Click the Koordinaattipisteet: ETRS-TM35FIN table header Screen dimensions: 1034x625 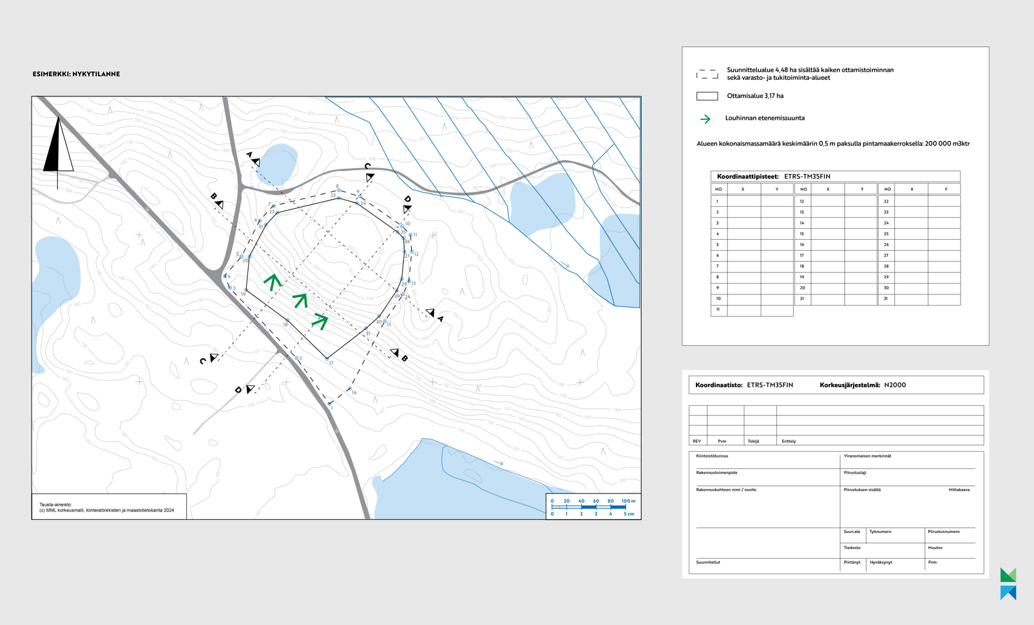pyautogui.click(x=835, y=177)
